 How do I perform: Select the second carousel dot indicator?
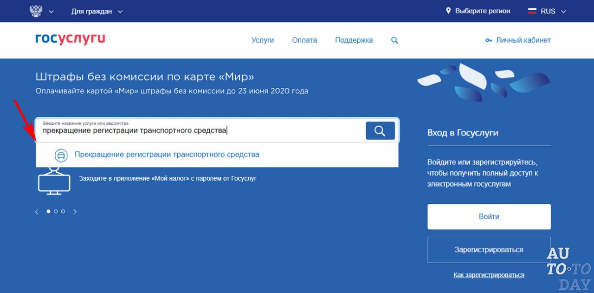pos(56,211)
